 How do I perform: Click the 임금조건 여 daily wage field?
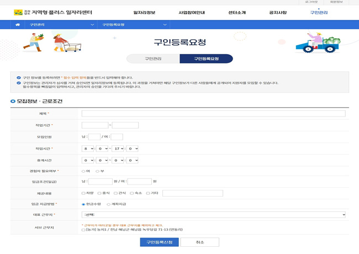point(139,182)
